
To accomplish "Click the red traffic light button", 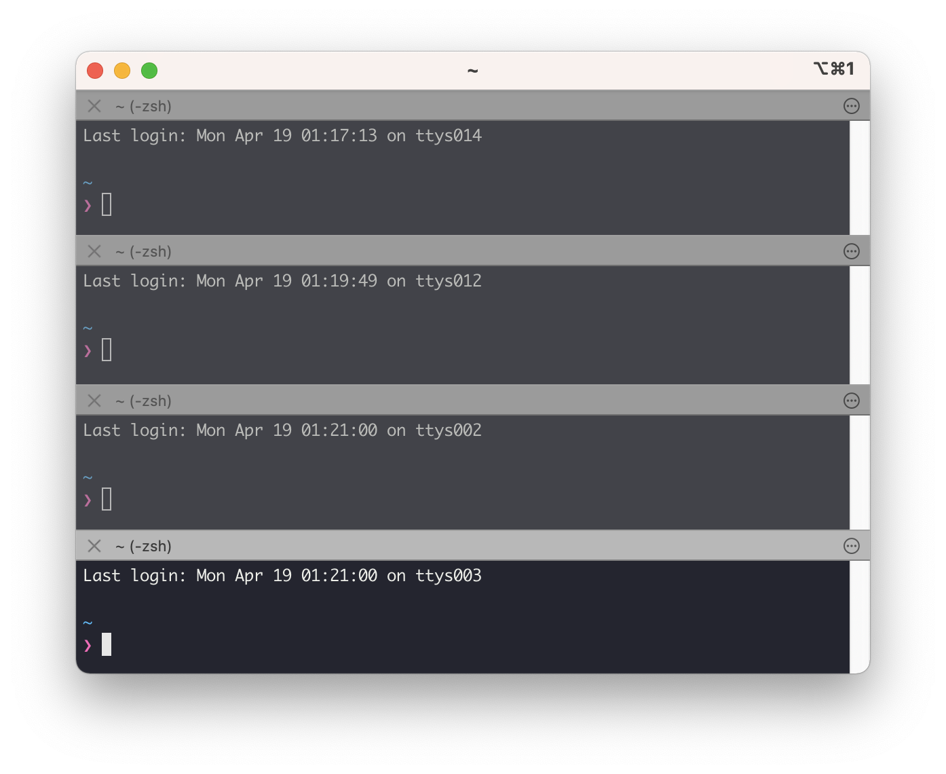I will point(95,70).
